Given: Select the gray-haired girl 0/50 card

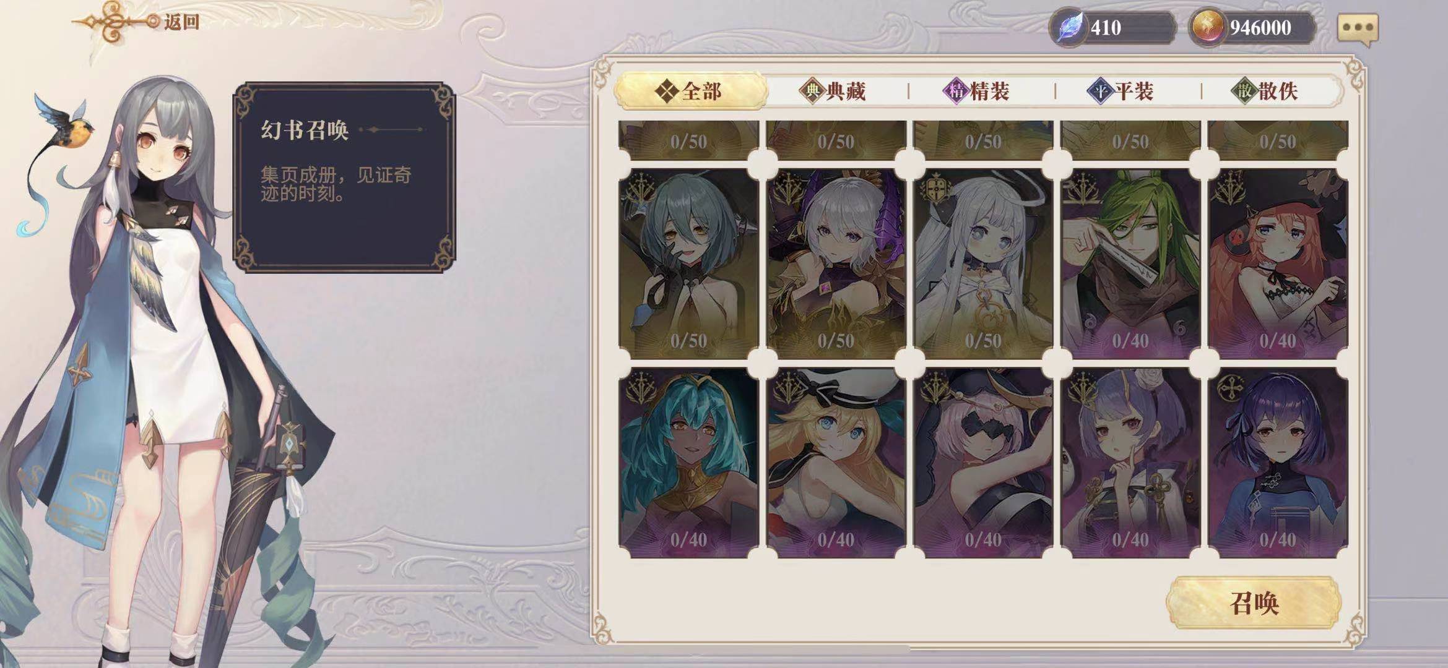Looking at the screenshot, I should [688, 263].
